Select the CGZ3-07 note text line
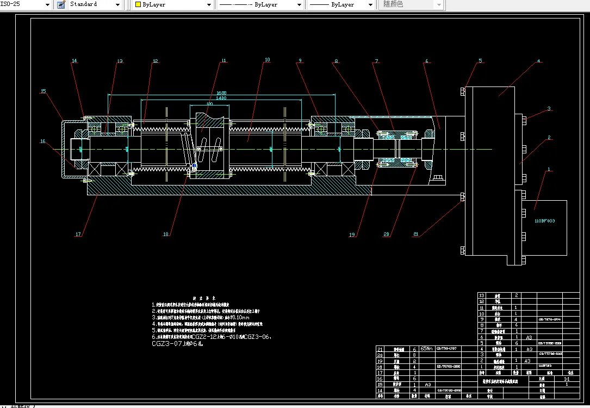The width and height of the screenshot is (590, 408). click(178, 344)
